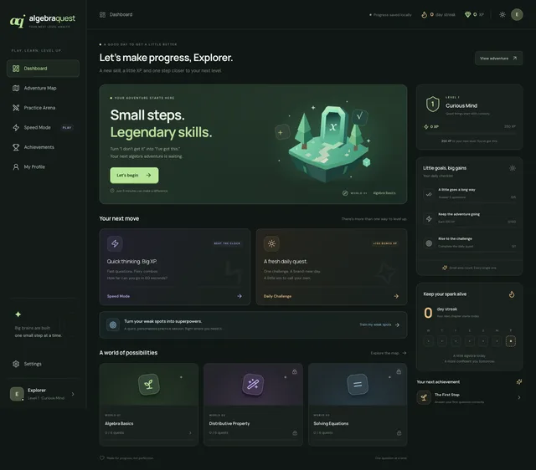The image size is (536, 470).
Task: Click the flame icon in spark card
Action: tap(512, 294)
